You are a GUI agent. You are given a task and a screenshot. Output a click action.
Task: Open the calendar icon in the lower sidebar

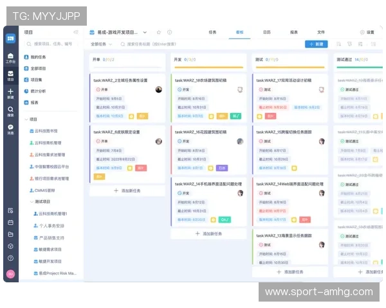(10, 223)
